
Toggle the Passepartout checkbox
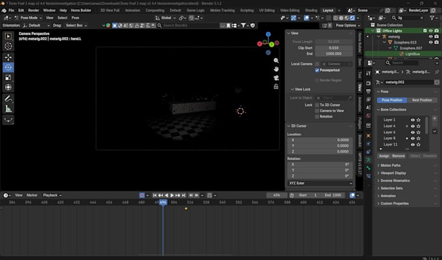point(317,70)
